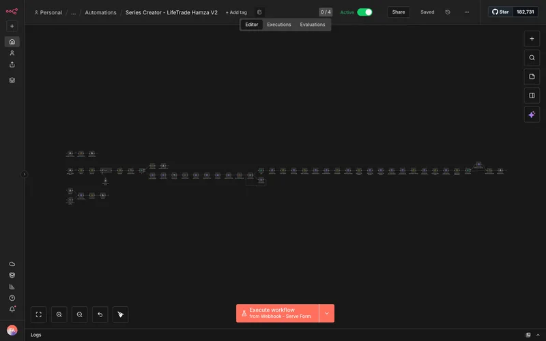Click the GitHub Star button

[x=500, y=12]
